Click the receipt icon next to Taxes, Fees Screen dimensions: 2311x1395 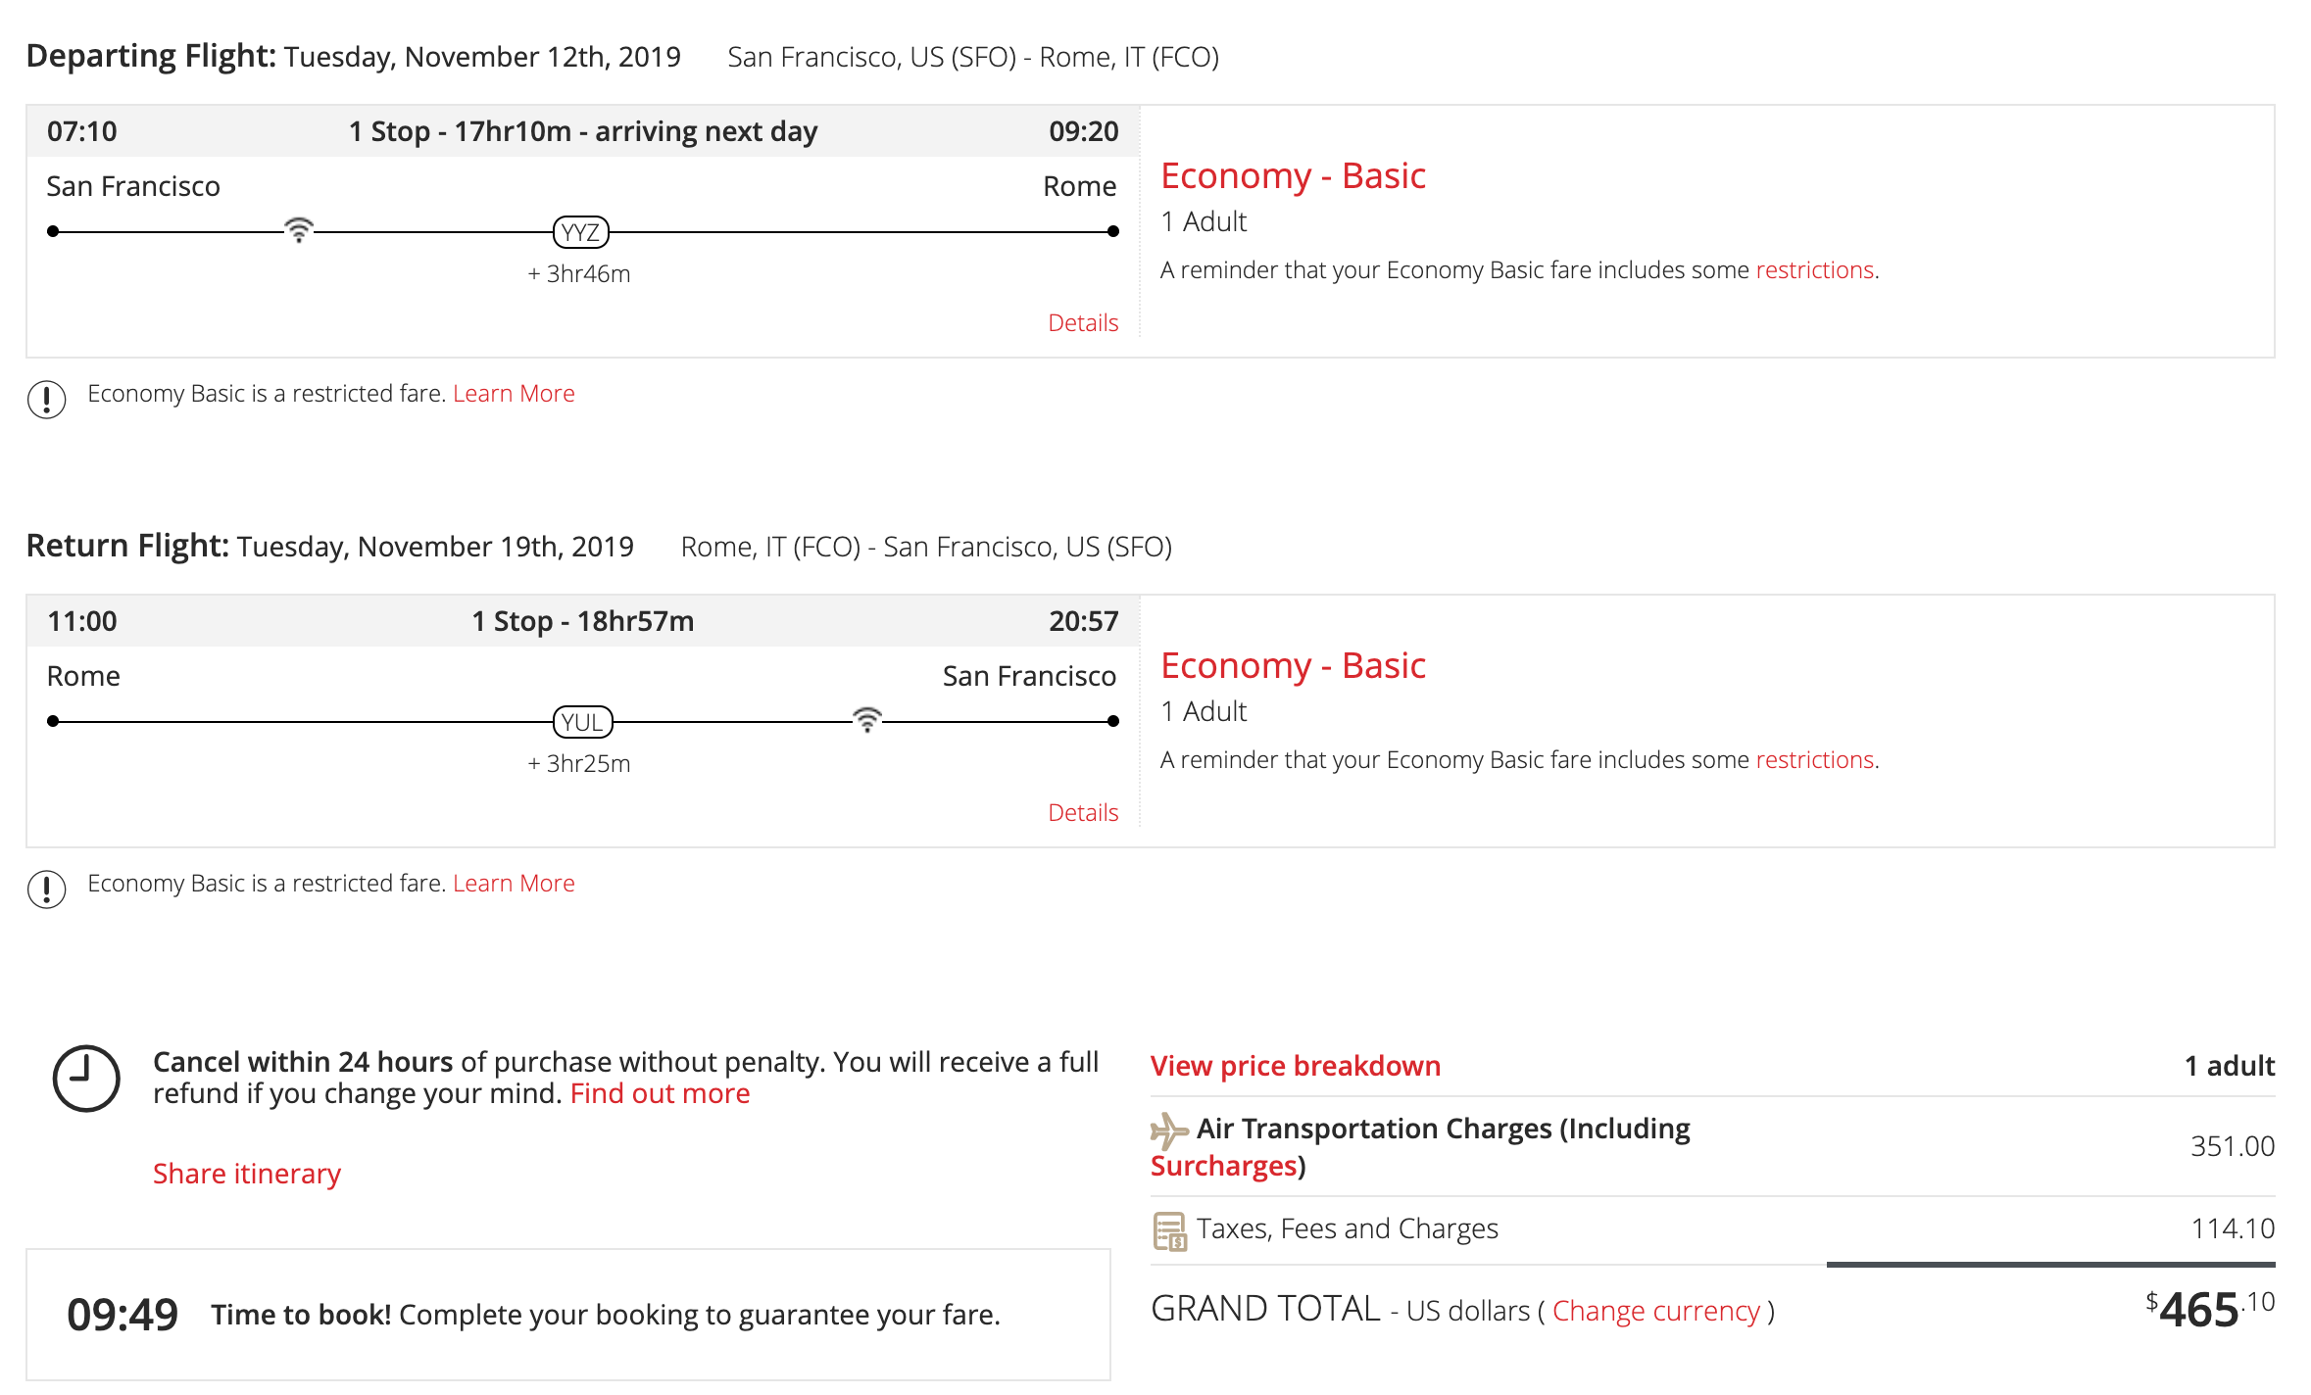1169,1230
